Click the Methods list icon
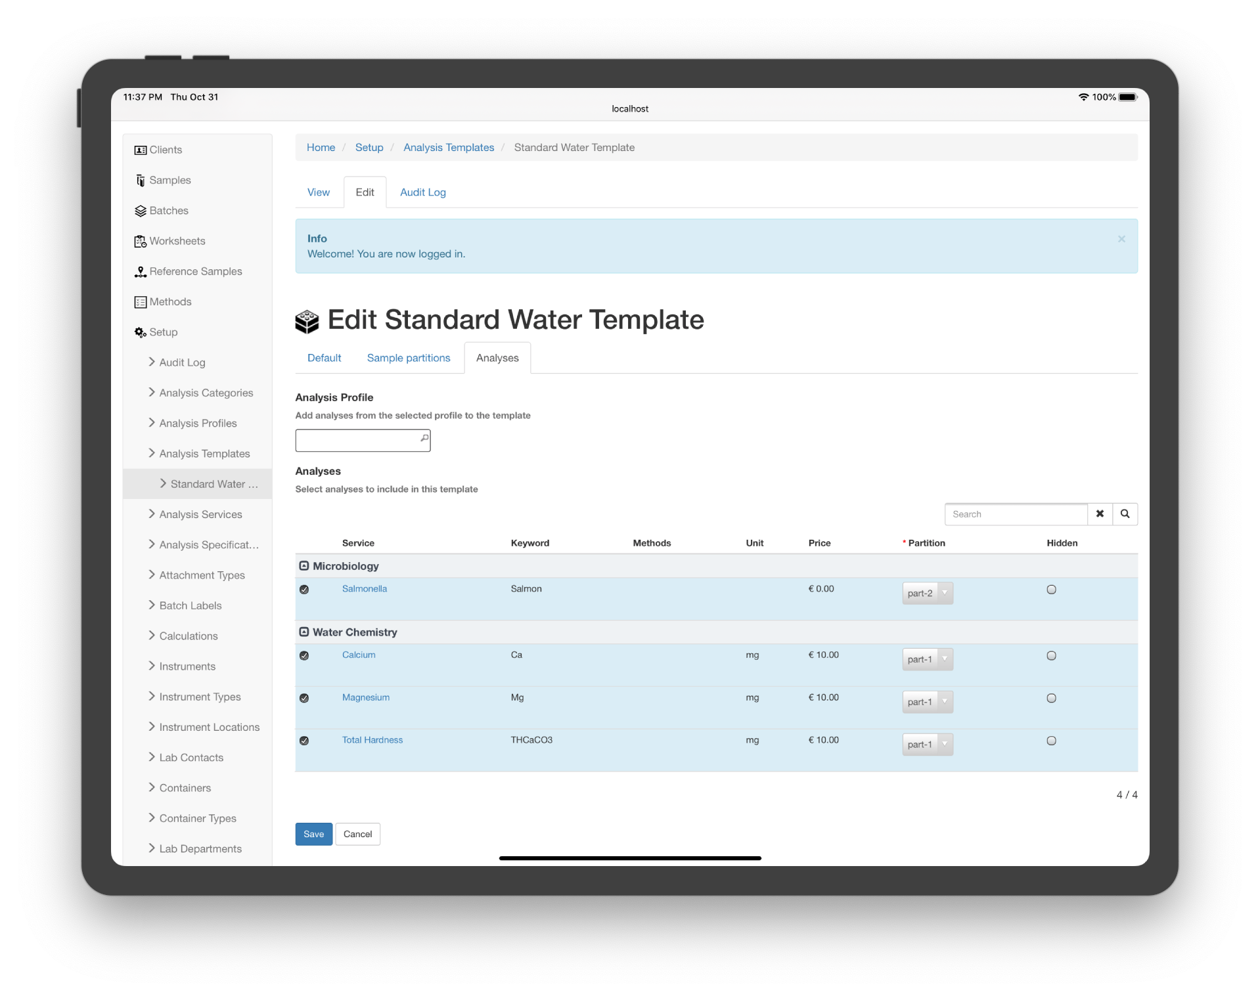 pos(140,302)
